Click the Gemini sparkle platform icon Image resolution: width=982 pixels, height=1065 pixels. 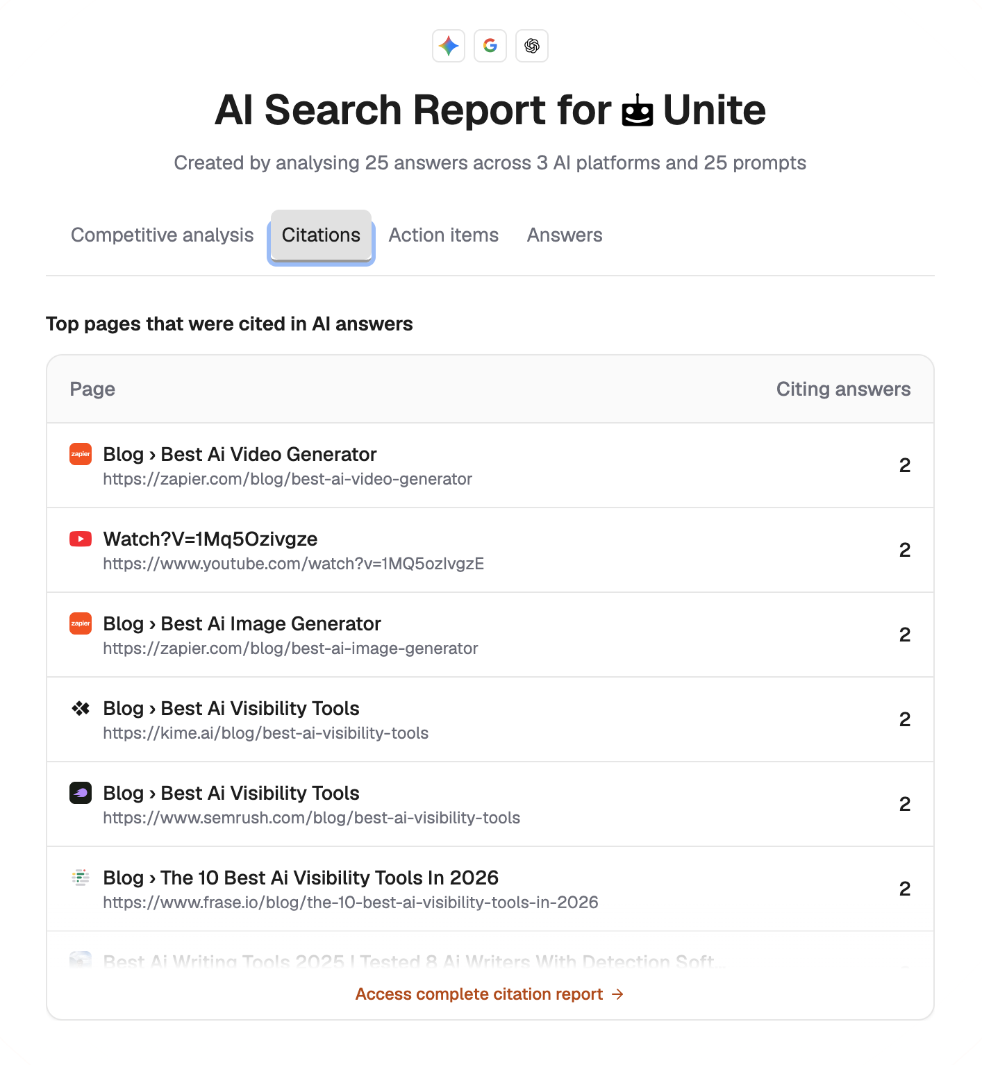449,46
